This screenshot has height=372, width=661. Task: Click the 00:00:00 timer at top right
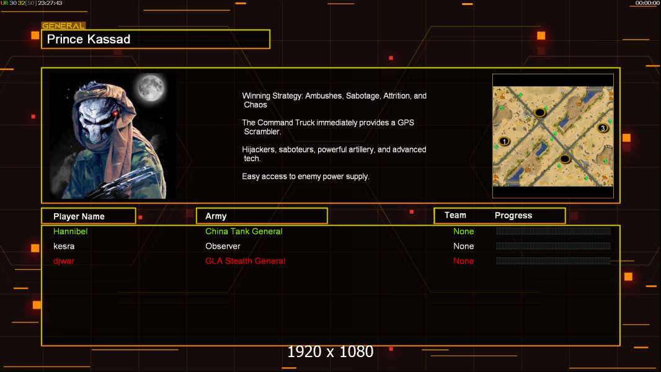click(x=647, y=3)
